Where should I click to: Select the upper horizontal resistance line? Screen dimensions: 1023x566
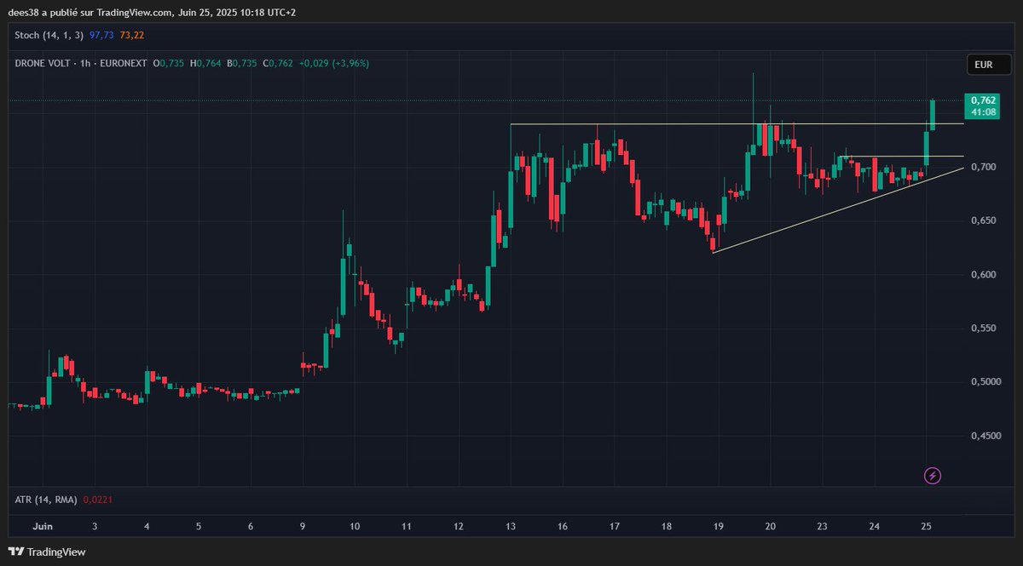(737, 124)
